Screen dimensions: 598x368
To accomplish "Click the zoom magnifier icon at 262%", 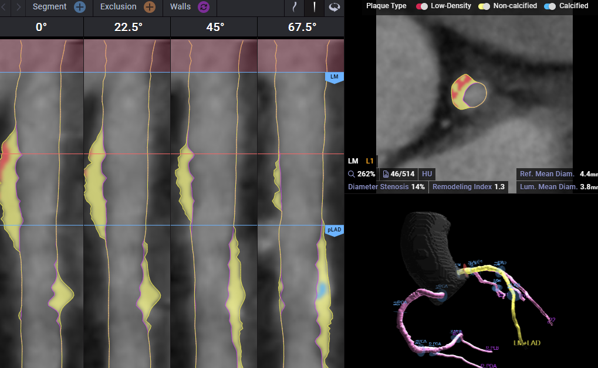I will coord(351,174).
